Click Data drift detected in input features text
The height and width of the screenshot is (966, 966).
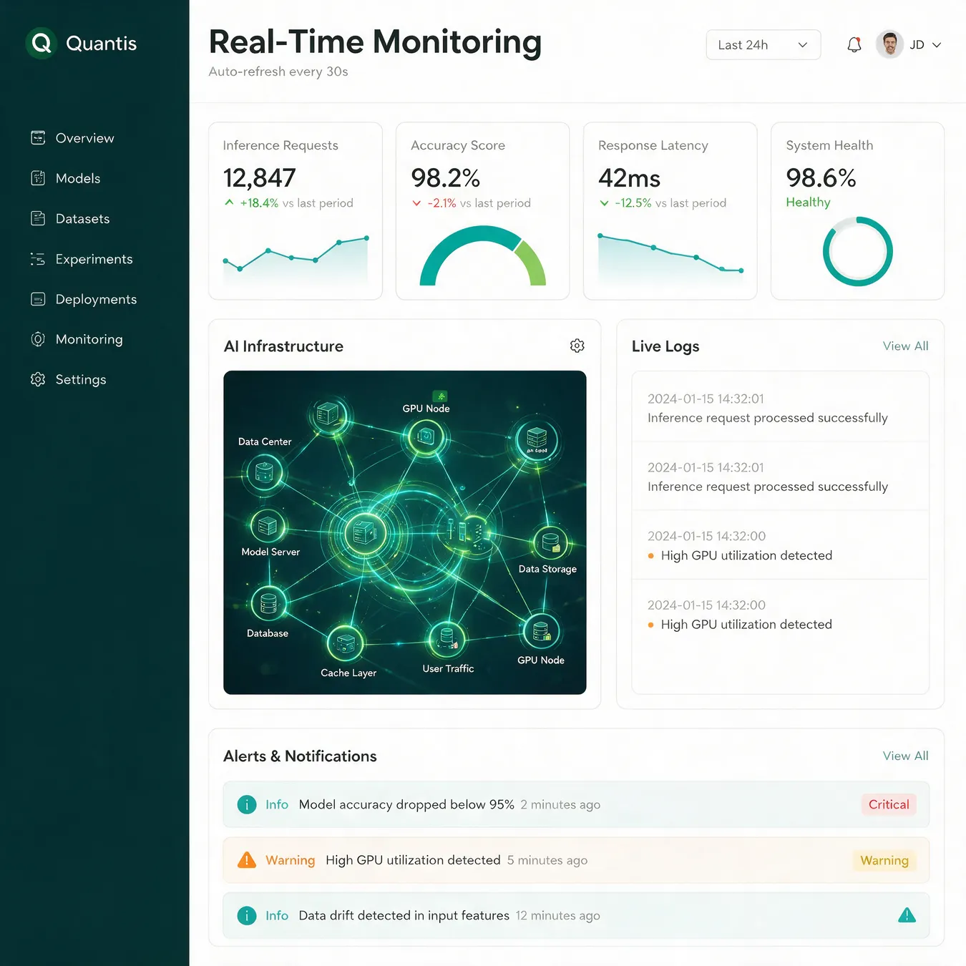(x=404, y=915)
